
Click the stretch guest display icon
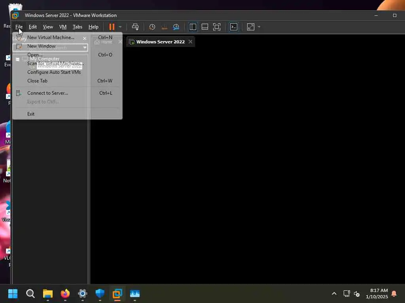click(x=250, y=27)
